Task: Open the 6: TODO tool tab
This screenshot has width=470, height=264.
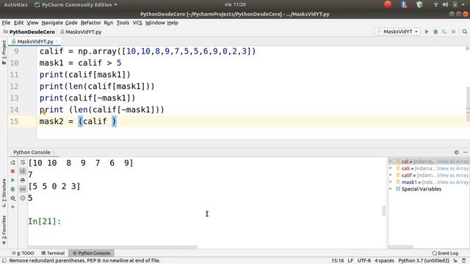Action: [23, 253]
